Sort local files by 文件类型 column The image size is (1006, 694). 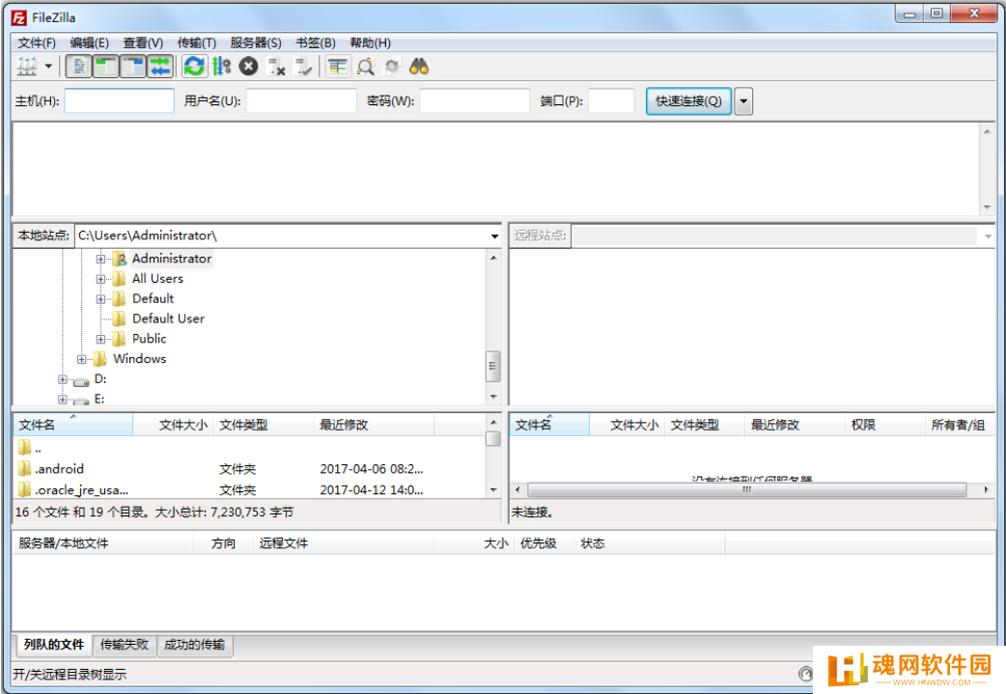263,425
